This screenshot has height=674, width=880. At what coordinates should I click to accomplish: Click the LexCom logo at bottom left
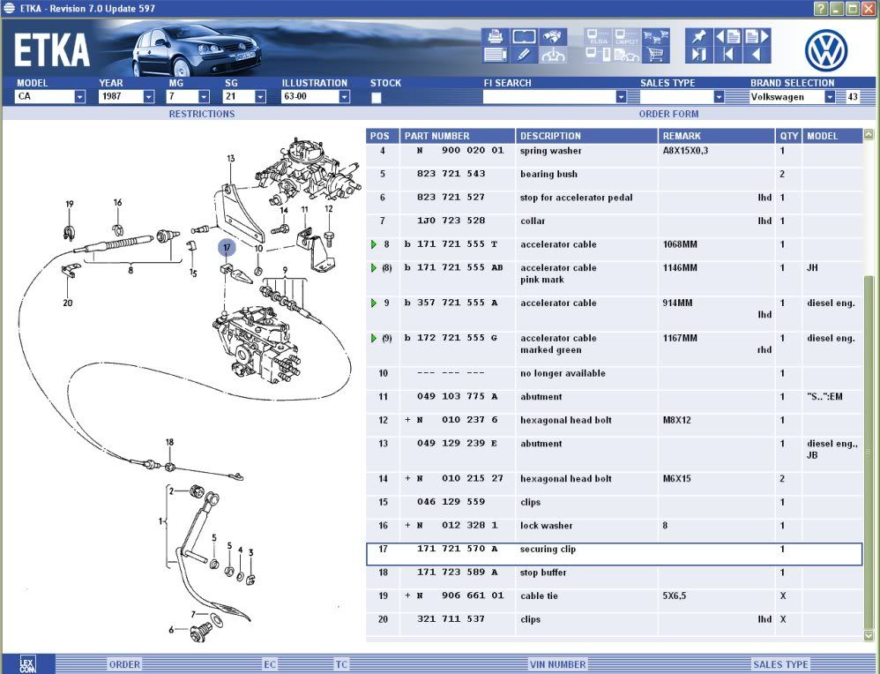click(x=27, y=664)
